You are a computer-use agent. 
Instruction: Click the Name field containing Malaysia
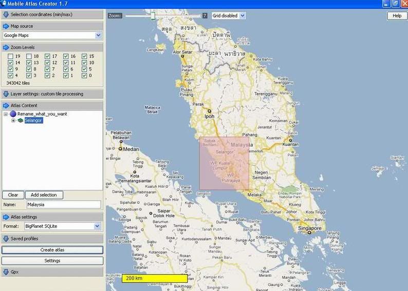click(x=64, y=205)
